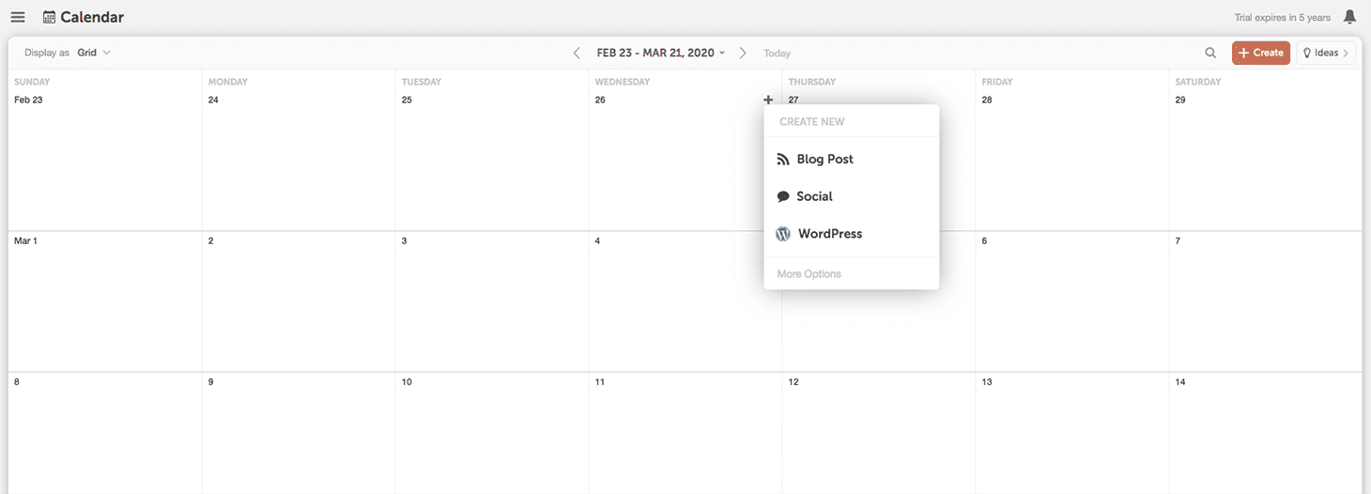Choose Social in the Create New menu
1371x494 pixels.
[814, 196]
